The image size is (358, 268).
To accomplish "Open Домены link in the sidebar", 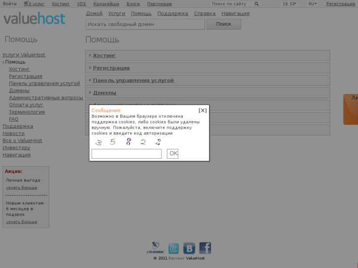I will point(19,90).
